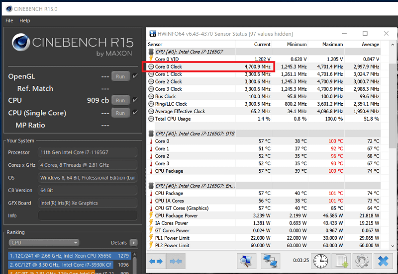The image size is (398, 274).
Task: Click Cinebench title bar app icon
Action: pyautogui.click(x=9, y=9)
